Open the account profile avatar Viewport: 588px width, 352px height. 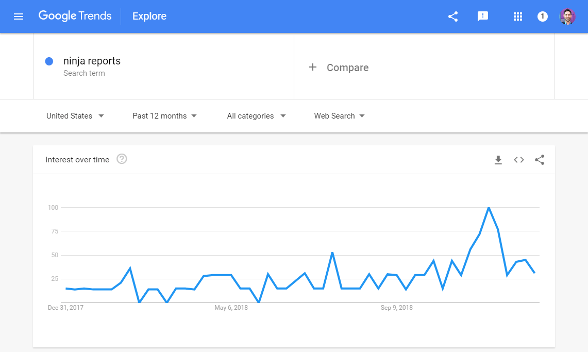click(x=567, y=16)
